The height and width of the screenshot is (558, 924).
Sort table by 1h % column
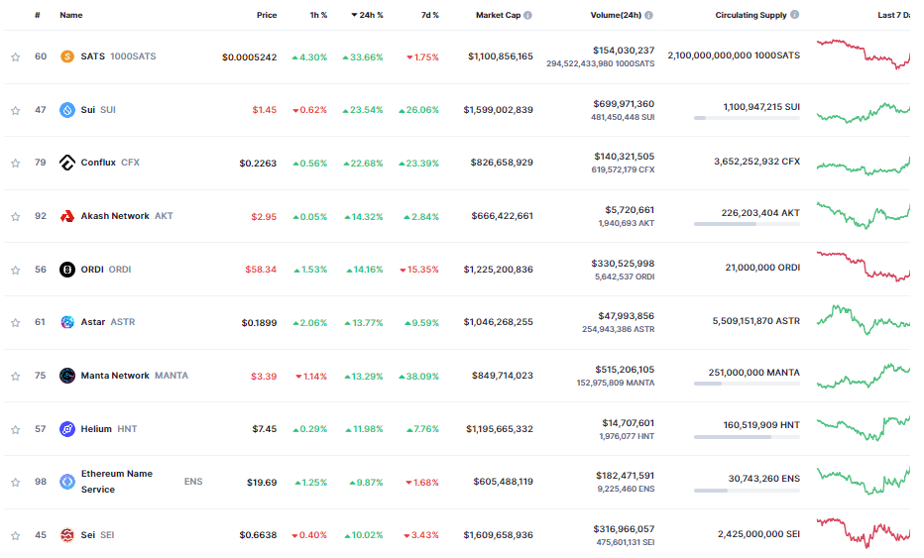[318, 15]
